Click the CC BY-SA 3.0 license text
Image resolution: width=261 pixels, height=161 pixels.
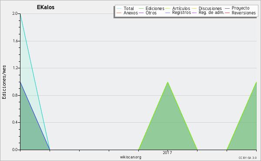(x=248, y=158)
